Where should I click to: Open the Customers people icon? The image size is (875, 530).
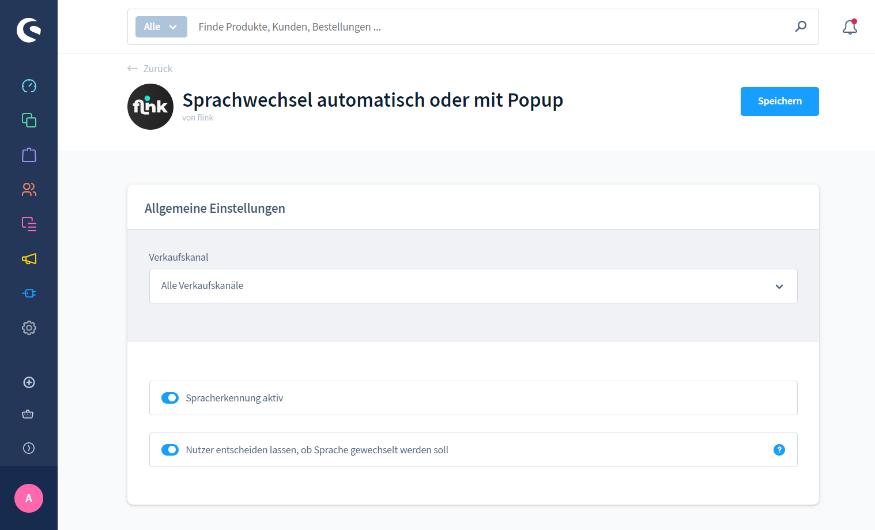pyautogui.click(x=29, y=189)
